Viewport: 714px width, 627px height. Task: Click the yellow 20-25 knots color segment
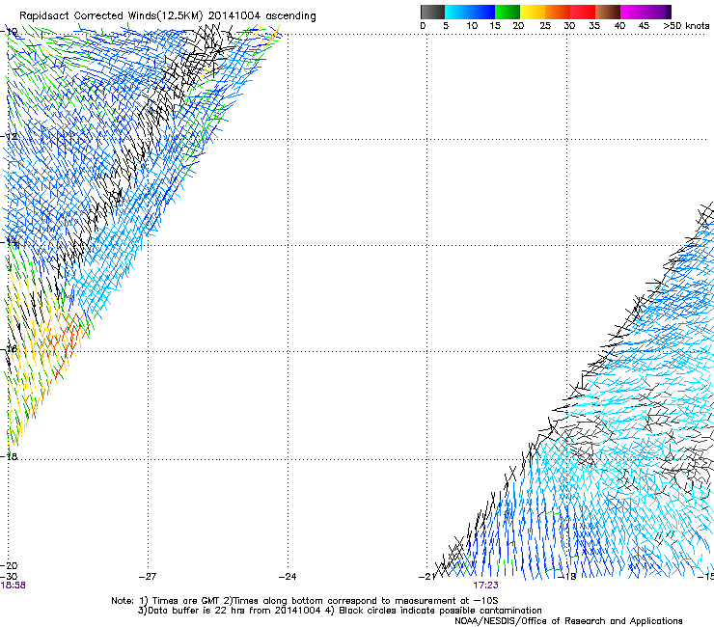[x=533, y=12]
